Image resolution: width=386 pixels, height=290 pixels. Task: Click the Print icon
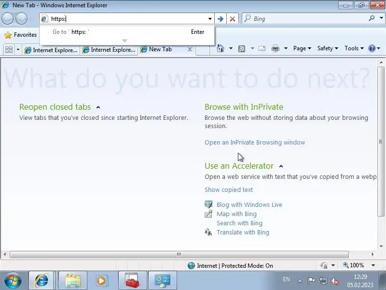click(x=275, y=48)
